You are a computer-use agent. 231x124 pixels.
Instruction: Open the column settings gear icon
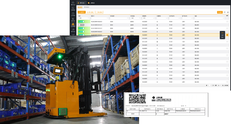228,12
